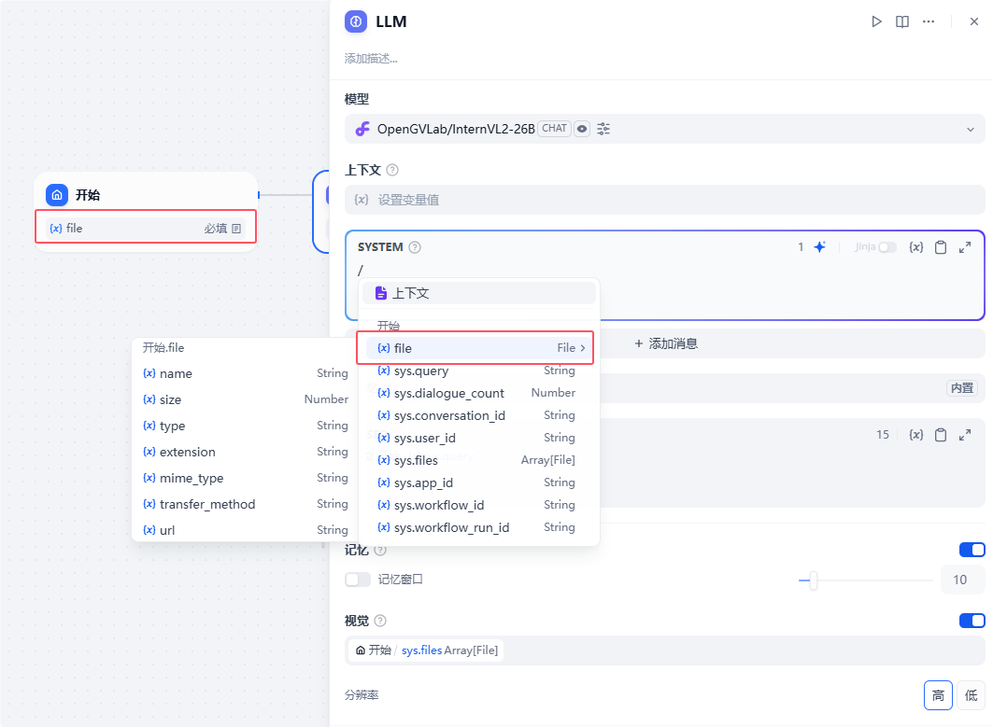Open model parameter settings sliders icon

(603, 129)
